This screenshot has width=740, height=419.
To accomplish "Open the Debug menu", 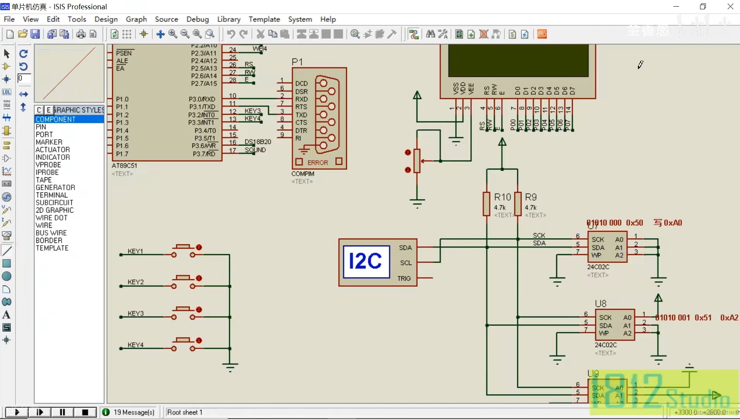I will pyautogui.click(x=198, y=19).
